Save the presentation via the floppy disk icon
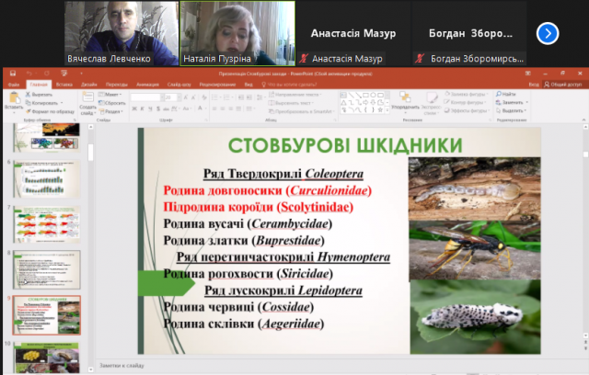Screen dimensions: 589x375 point(13,74)
